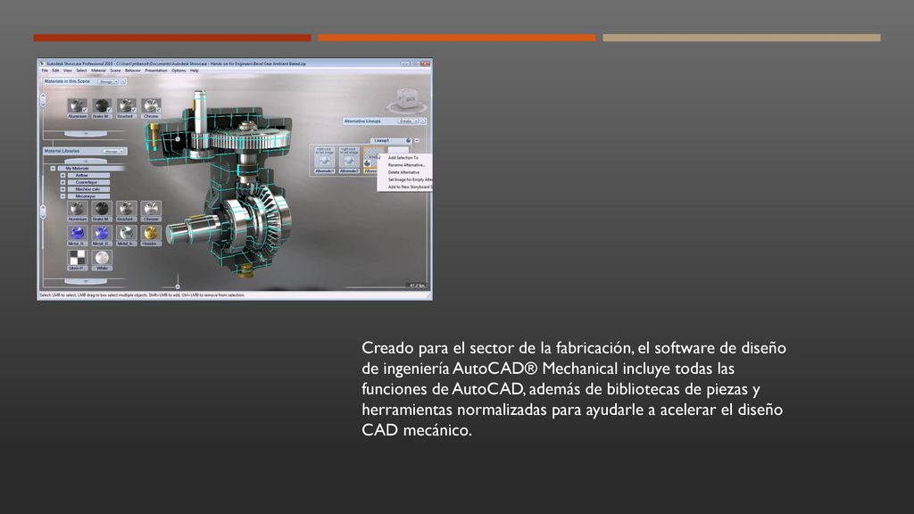The image size is (914, 514).
Task: Choose Add to New Storyboard entry
Action: tap(404, 187)
